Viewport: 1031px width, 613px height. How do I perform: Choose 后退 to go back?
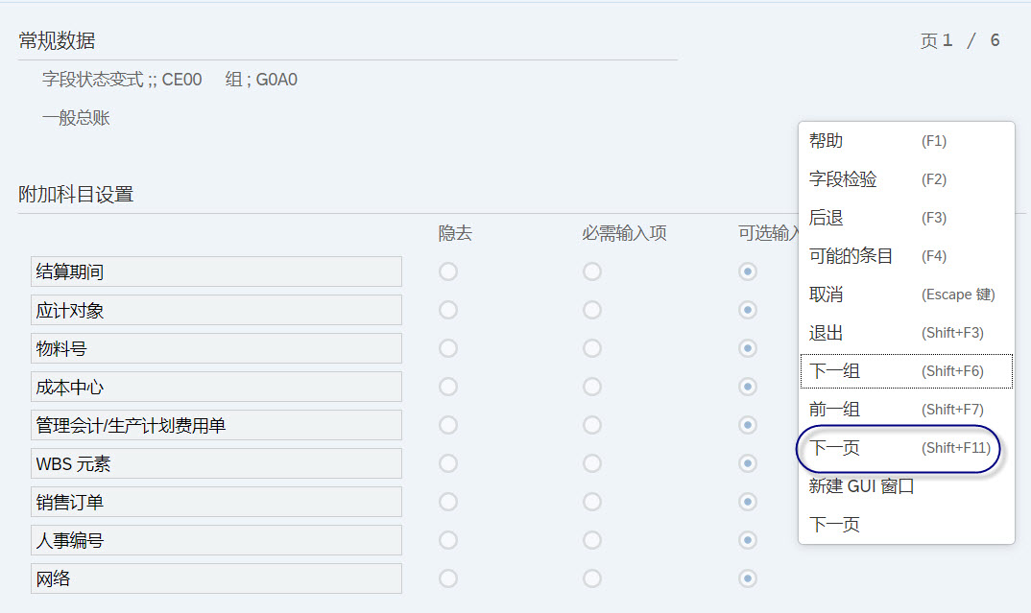[x=826, y=217]
